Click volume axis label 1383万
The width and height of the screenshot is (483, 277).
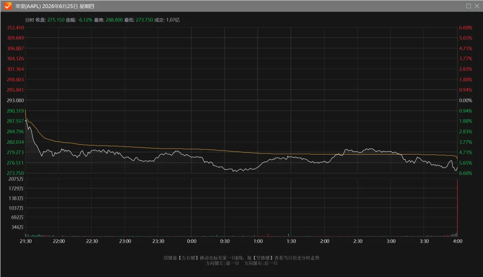[x=16, y=198]
